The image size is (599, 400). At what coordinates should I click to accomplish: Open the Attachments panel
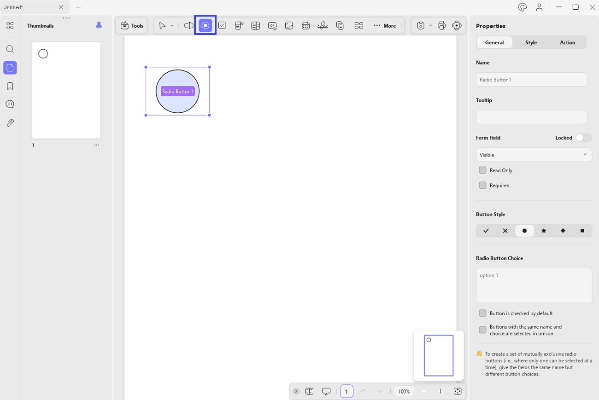[10, 122]
